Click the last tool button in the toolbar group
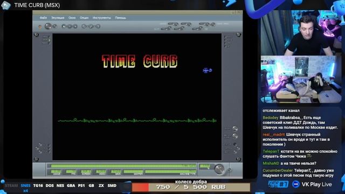 (x=98, y=26)
